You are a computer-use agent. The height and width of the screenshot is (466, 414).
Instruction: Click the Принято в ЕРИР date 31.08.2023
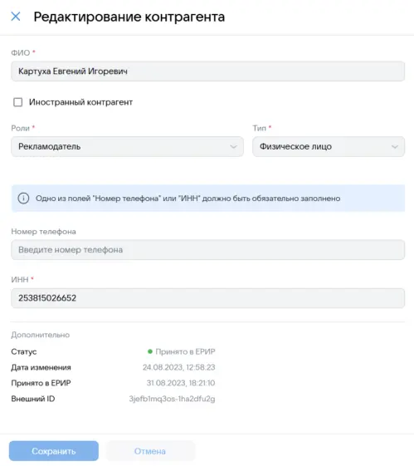pyautogui.click(x=181, y=383)
